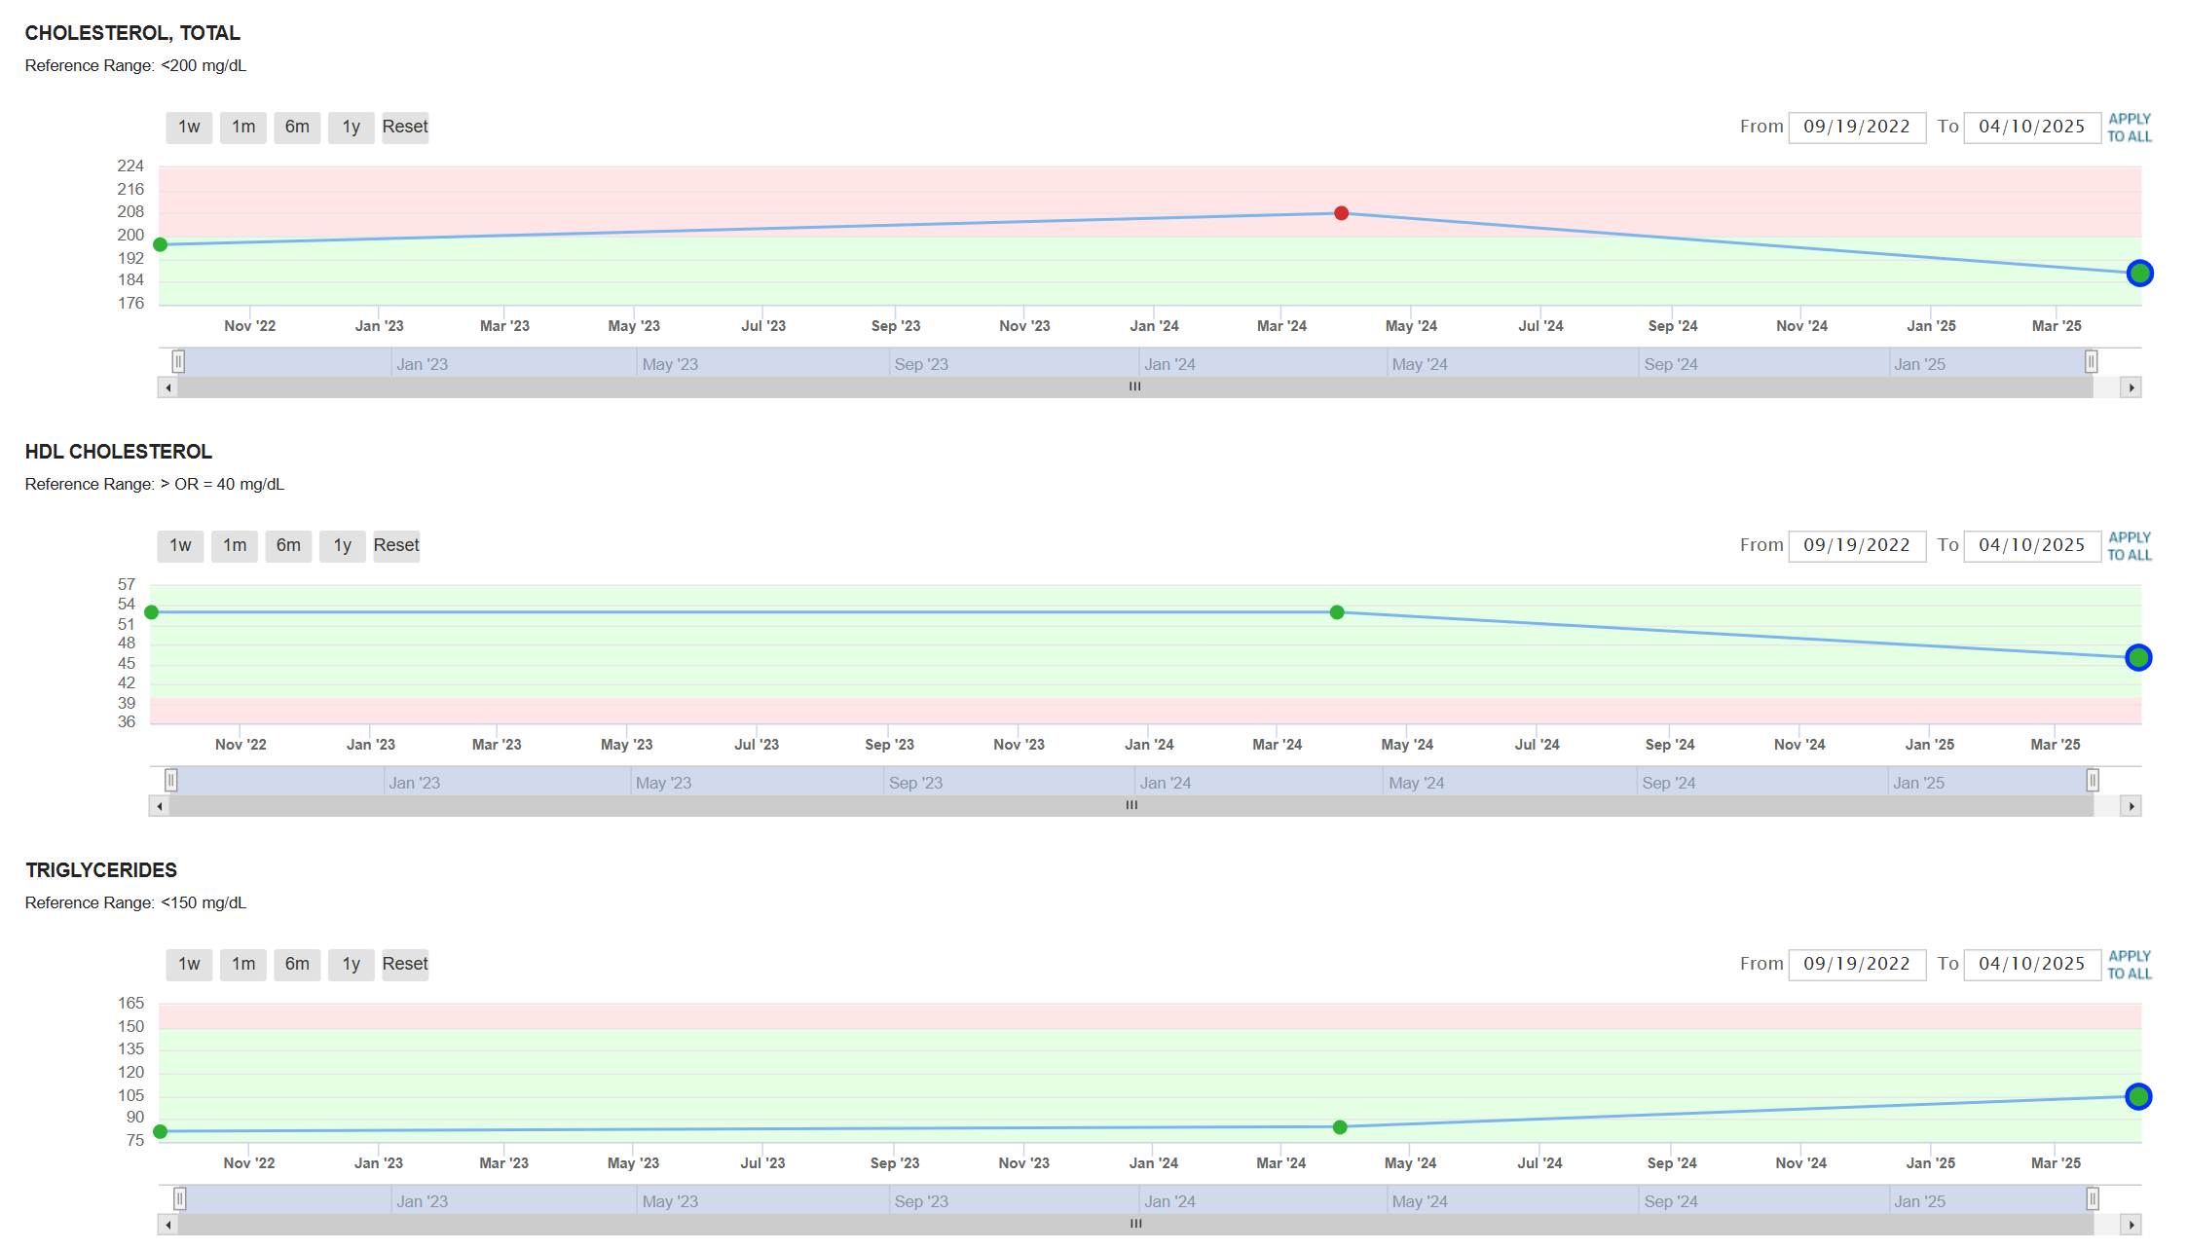The image size is (2187, 1250).
Task: Click right scroll arrow on Total Cholesterol navigator
Action: (2131, 387)
